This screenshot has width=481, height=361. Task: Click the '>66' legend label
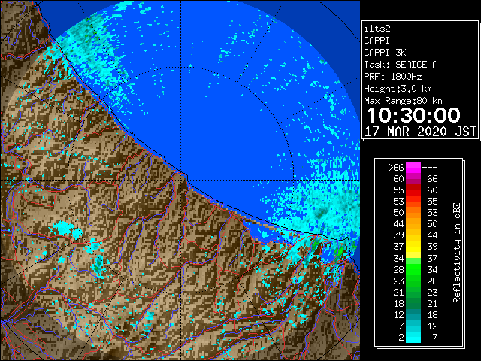tap(396, 168)
